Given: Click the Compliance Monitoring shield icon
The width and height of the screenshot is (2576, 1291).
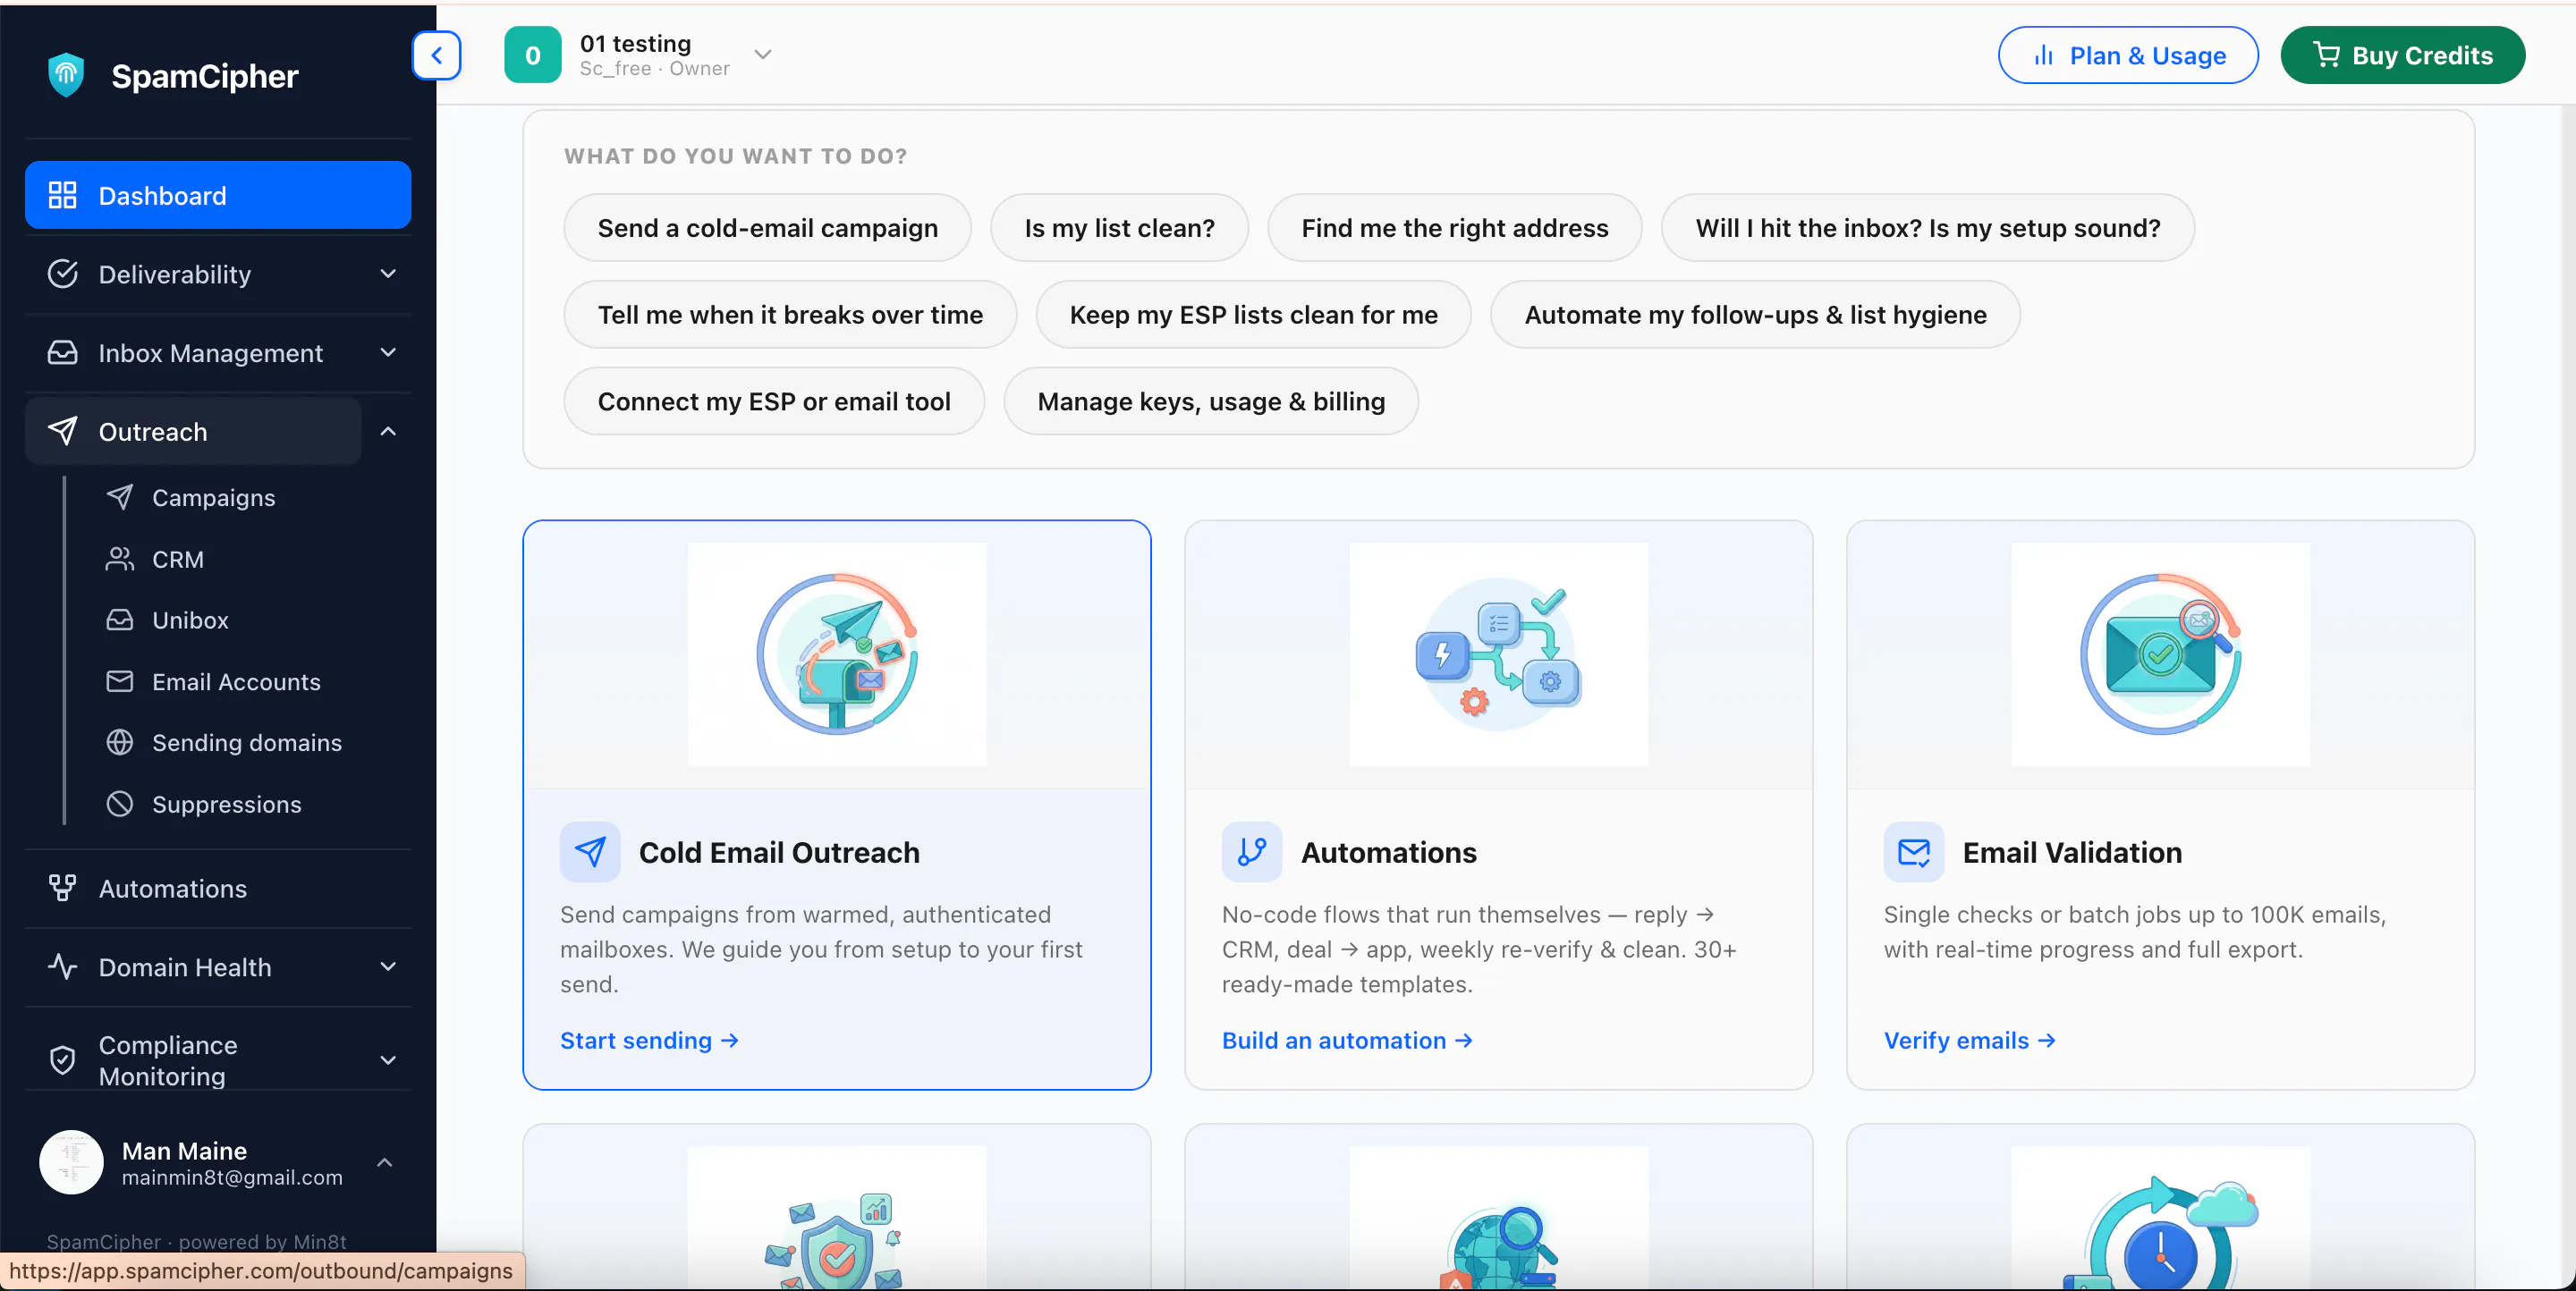Looking at the screenshot, I should (x=62, y=1060).
